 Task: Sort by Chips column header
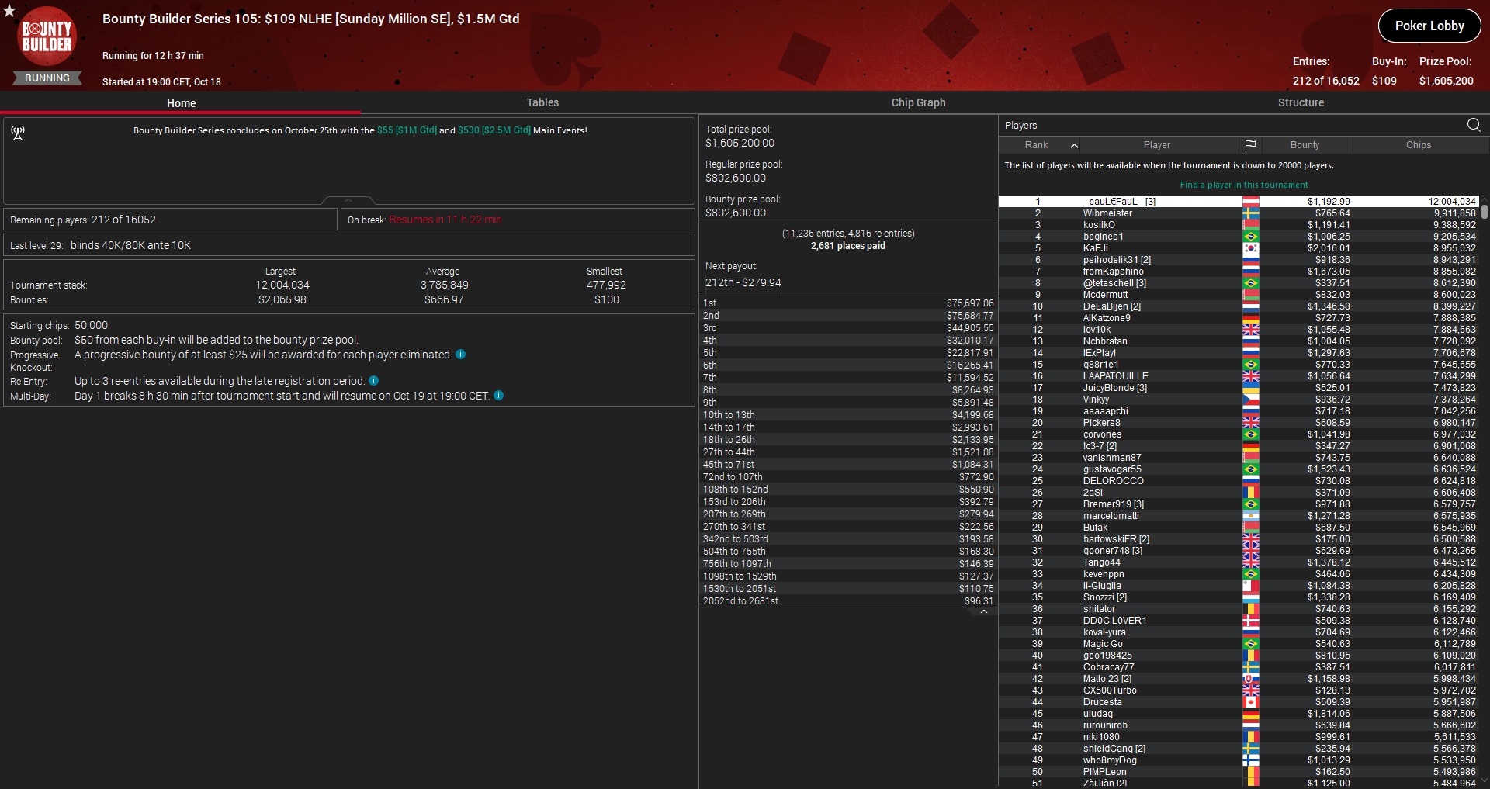click(x=1419, y=145)
